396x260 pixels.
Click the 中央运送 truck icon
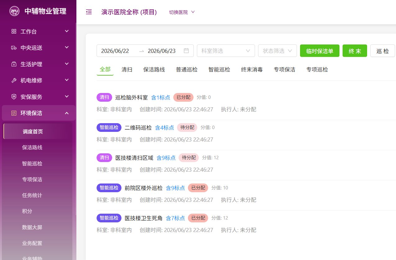click(x=14, y=48)
